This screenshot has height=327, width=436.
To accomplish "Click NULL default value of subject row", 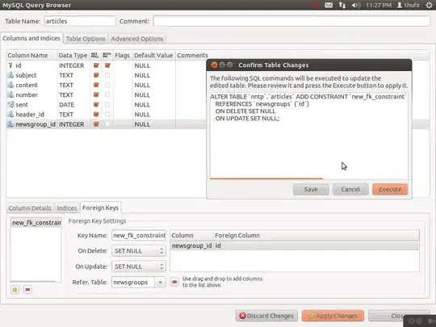I will [142, 75].
